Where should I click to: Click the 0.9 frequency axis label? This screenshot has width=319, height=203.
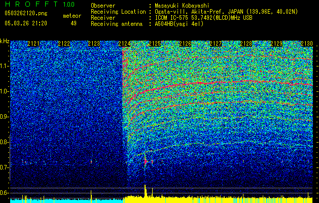click(x=4, y=117)
